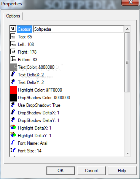140x179 pixels.
Task: Open Help for properties
Action: 122,171
